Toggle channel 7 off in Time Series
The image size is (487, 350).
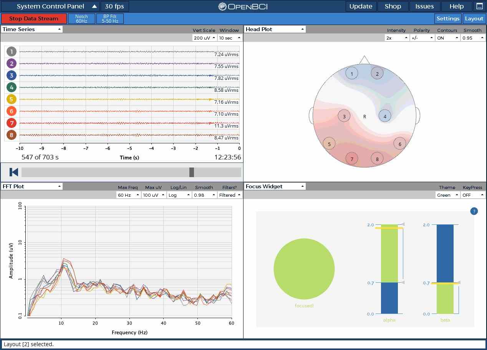(x=11, y=123)
